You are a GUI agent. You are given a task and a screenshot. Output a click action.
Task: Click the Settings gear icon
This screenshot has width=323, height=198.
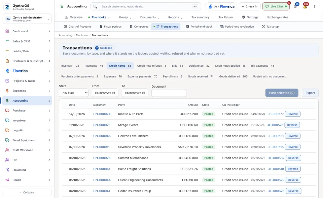[244, 17]
